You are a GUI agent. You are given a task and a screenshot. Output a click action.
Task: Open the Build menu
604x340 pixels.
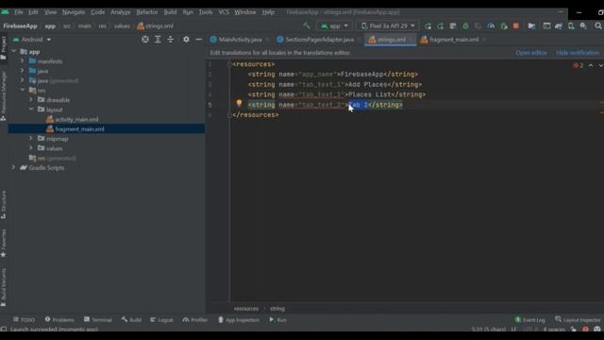click(170, 12)
